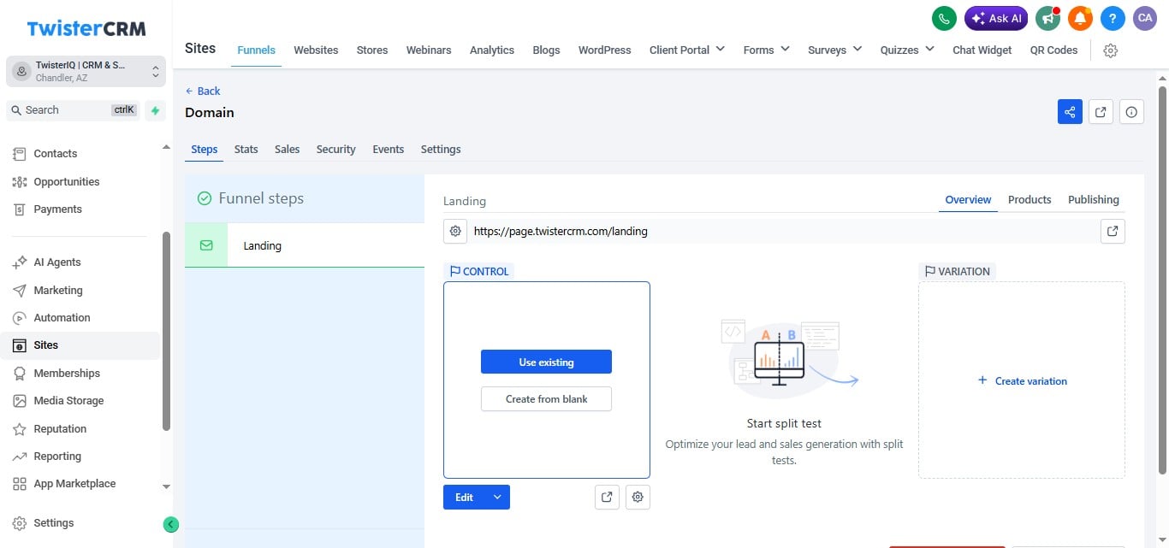Open landing URL in new tab icon

1113,231
